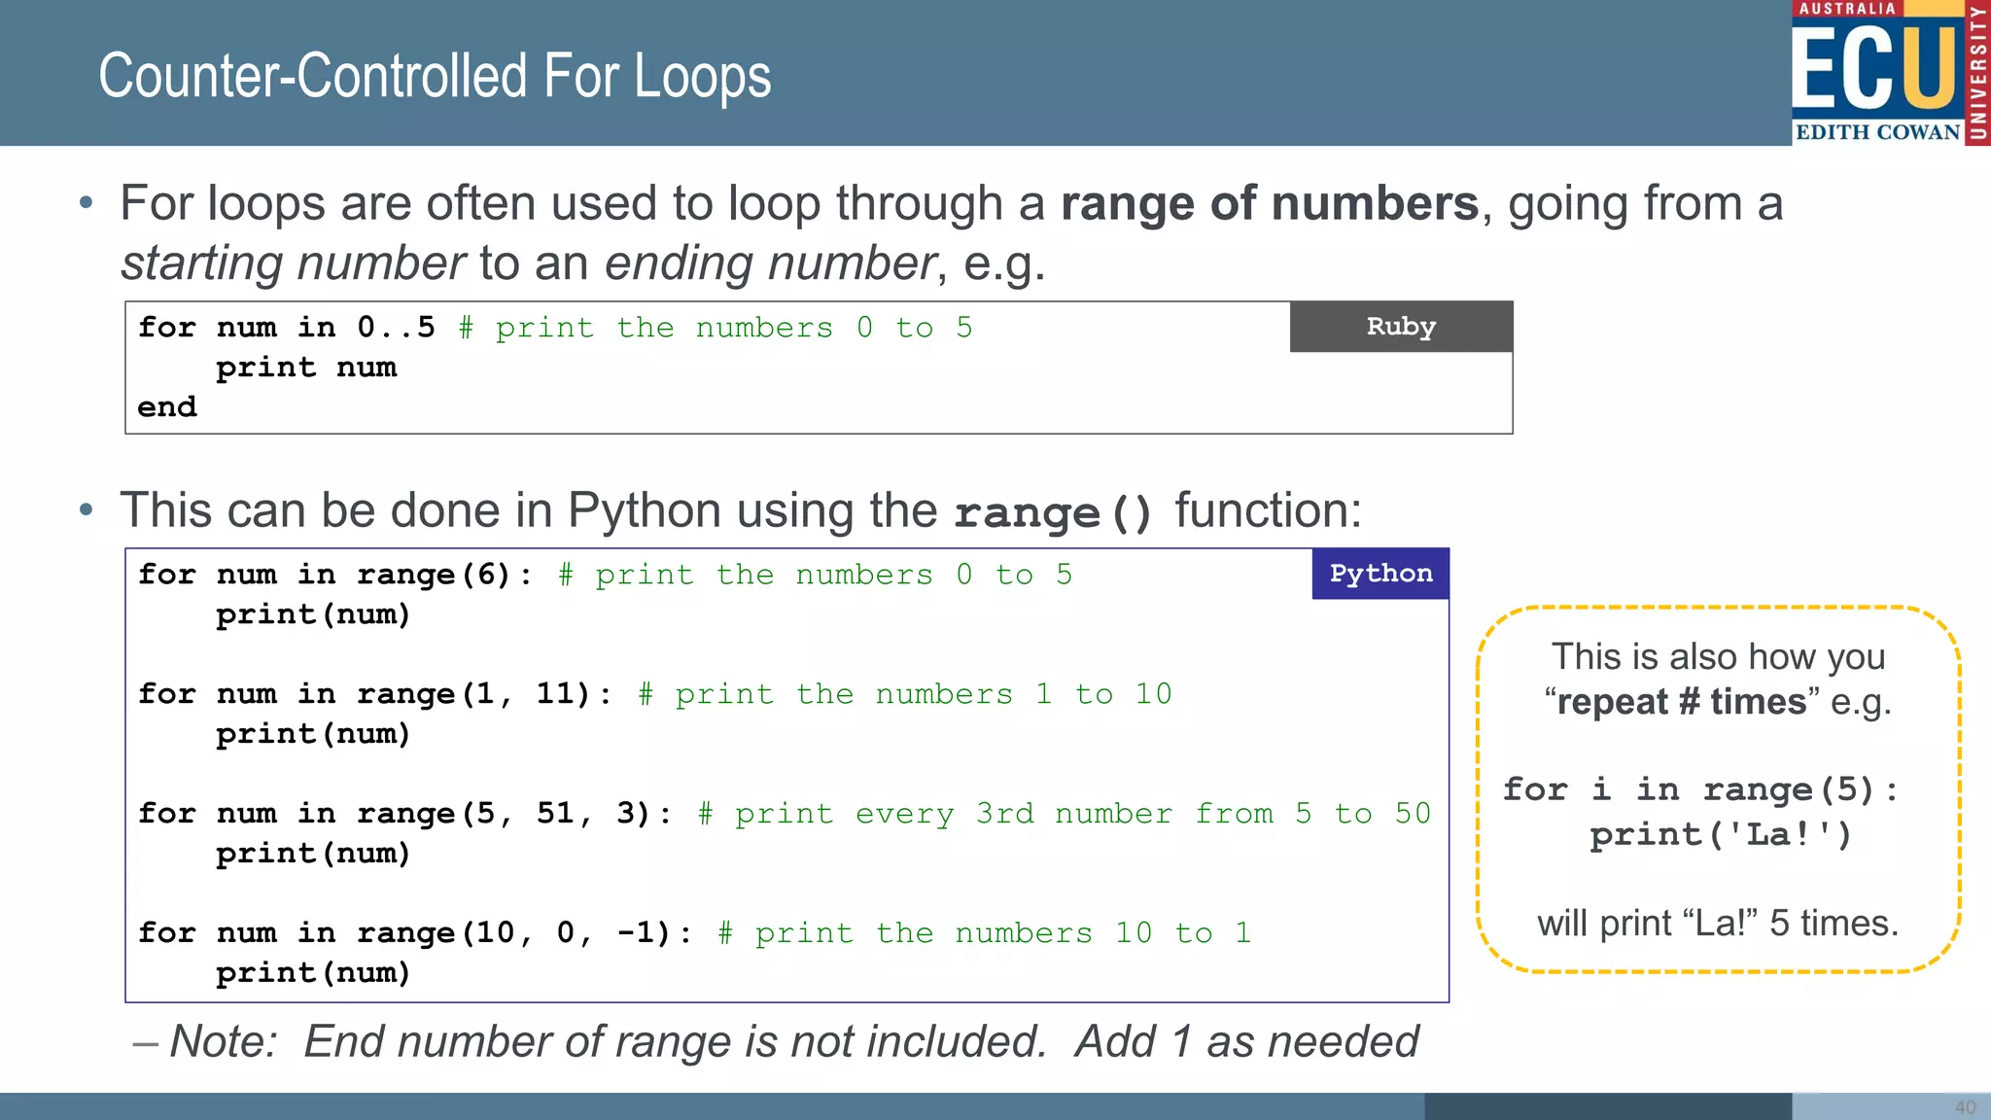Click the code 'for num in range(5, 51, 3):'
Viewport: 1991px width, 1120px height.
coord(405,814)
